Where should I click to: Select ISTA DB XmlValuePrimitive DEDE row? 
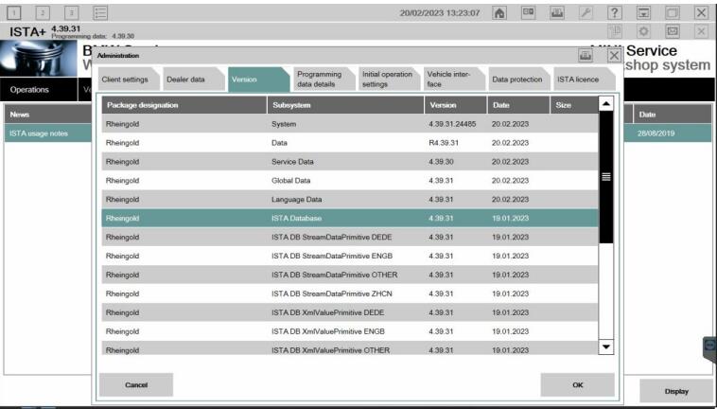click(x=350, y=312)
